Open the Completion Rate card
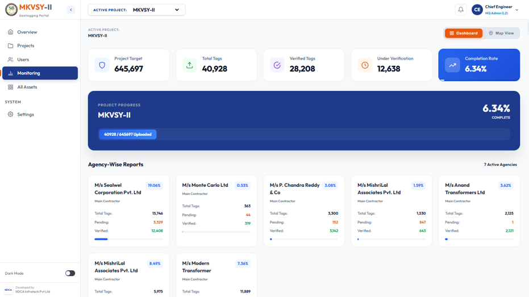The width and height of the screenshot is (529, 297). 479,65
